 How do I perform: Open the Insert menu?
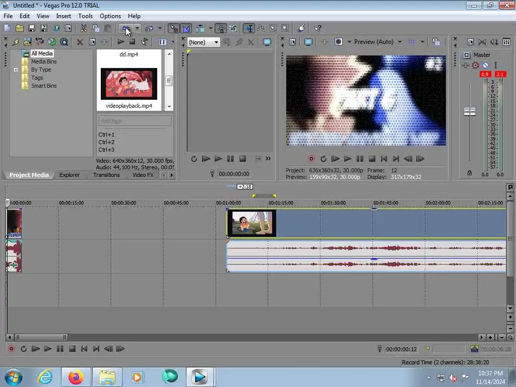(x=63, y=16)
